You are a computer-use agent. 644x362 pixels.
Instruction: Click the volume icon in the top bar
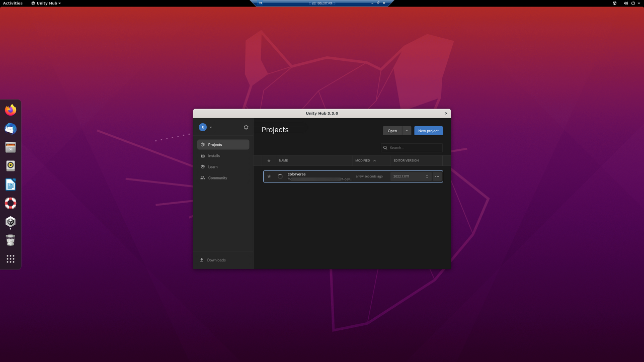tap(626, 3)
